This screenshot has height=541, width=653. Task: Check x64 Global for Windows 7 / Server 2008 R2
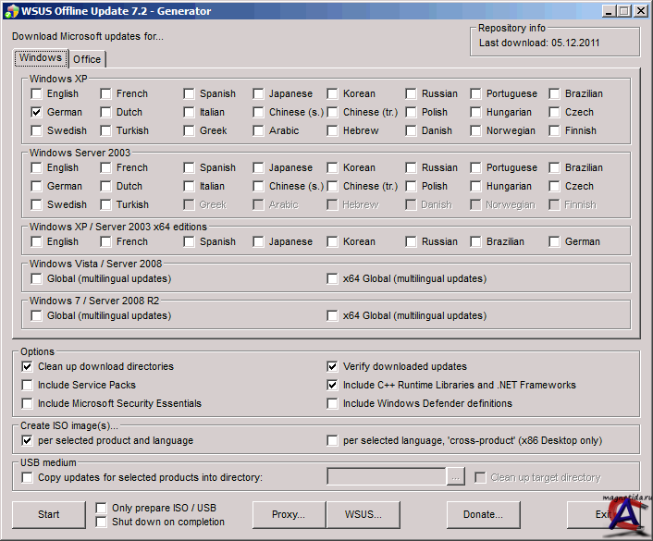coord(332,315)
